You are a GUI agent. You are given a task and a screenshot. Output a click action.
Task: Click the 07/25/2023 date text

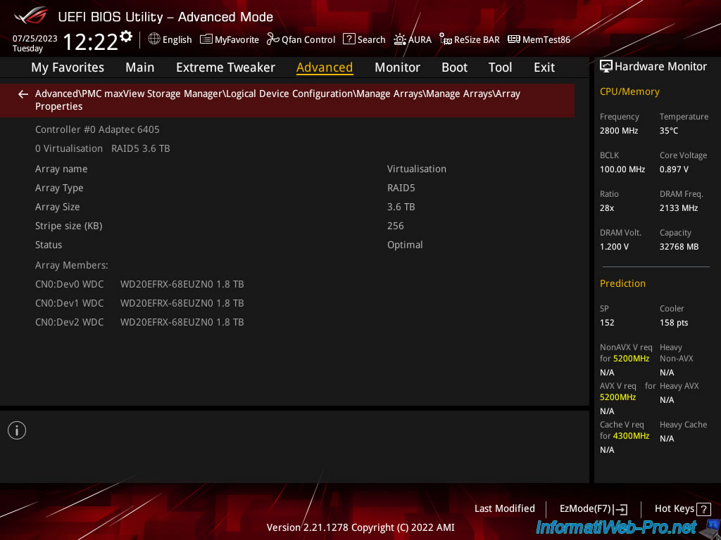pos(35,39)
